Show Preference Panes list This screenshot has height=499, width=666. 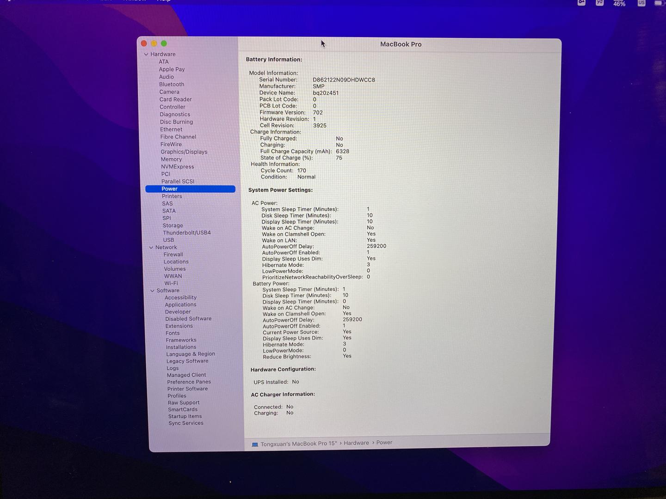click(x=189, y=382)
